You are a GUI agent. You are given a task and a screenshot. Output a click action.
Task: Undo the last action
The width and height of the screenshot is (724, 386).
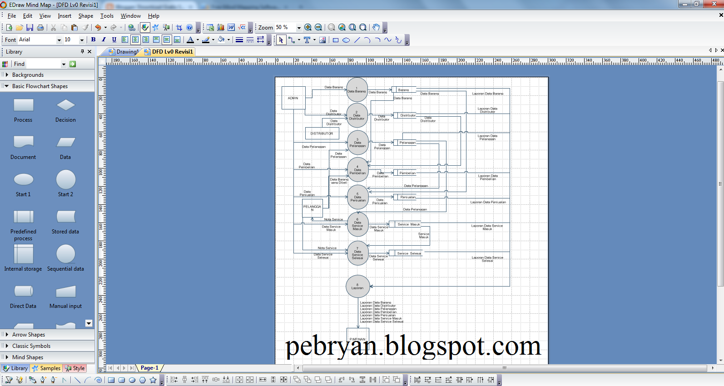(98, 28)
